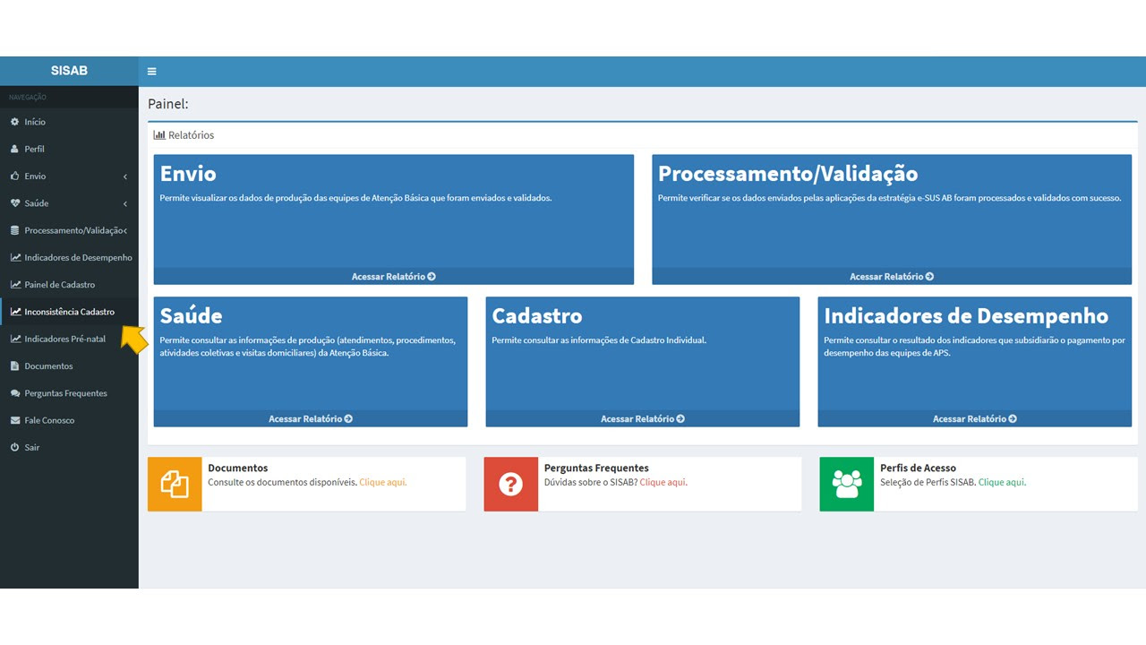Click the gear icon beside Início
This screenshot has height=645, width=1146.
point(14,122)
